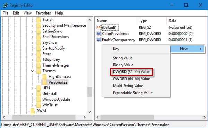Click the Themes folder icon

(38, 71)
